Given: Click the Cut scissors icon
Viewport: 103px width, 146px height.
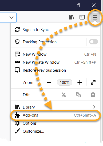Looking at the screenshot, I should coord(64,95).
